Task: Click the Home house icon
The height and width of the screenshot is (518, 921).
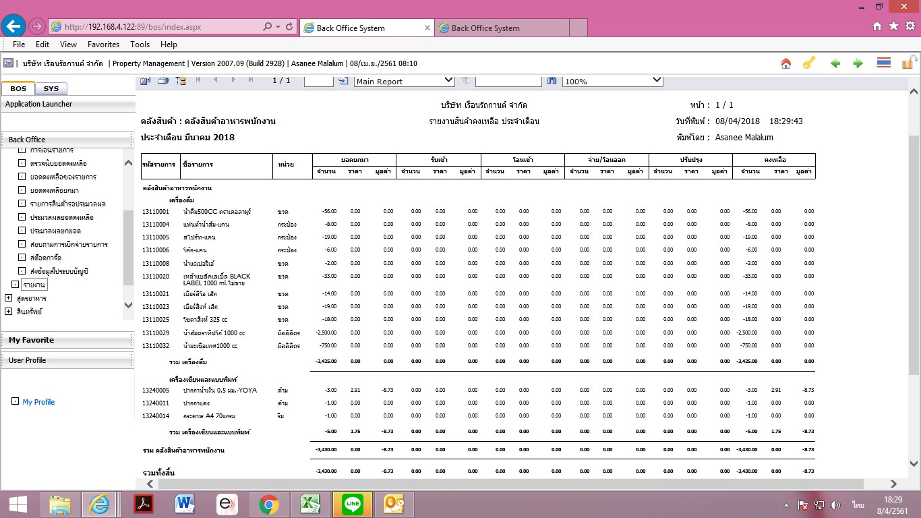Action: click(785, 63)
